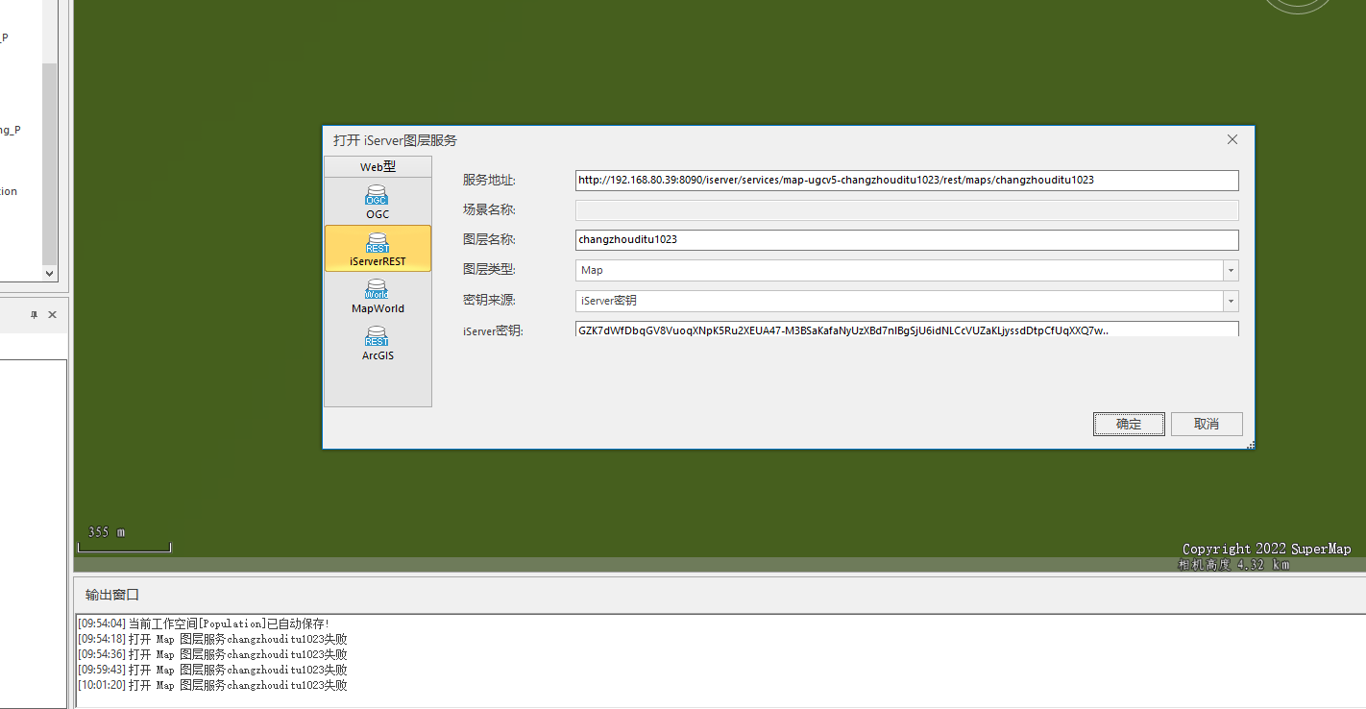
Task: Open the layer type Map dropdown
Action: [1232, 271]
